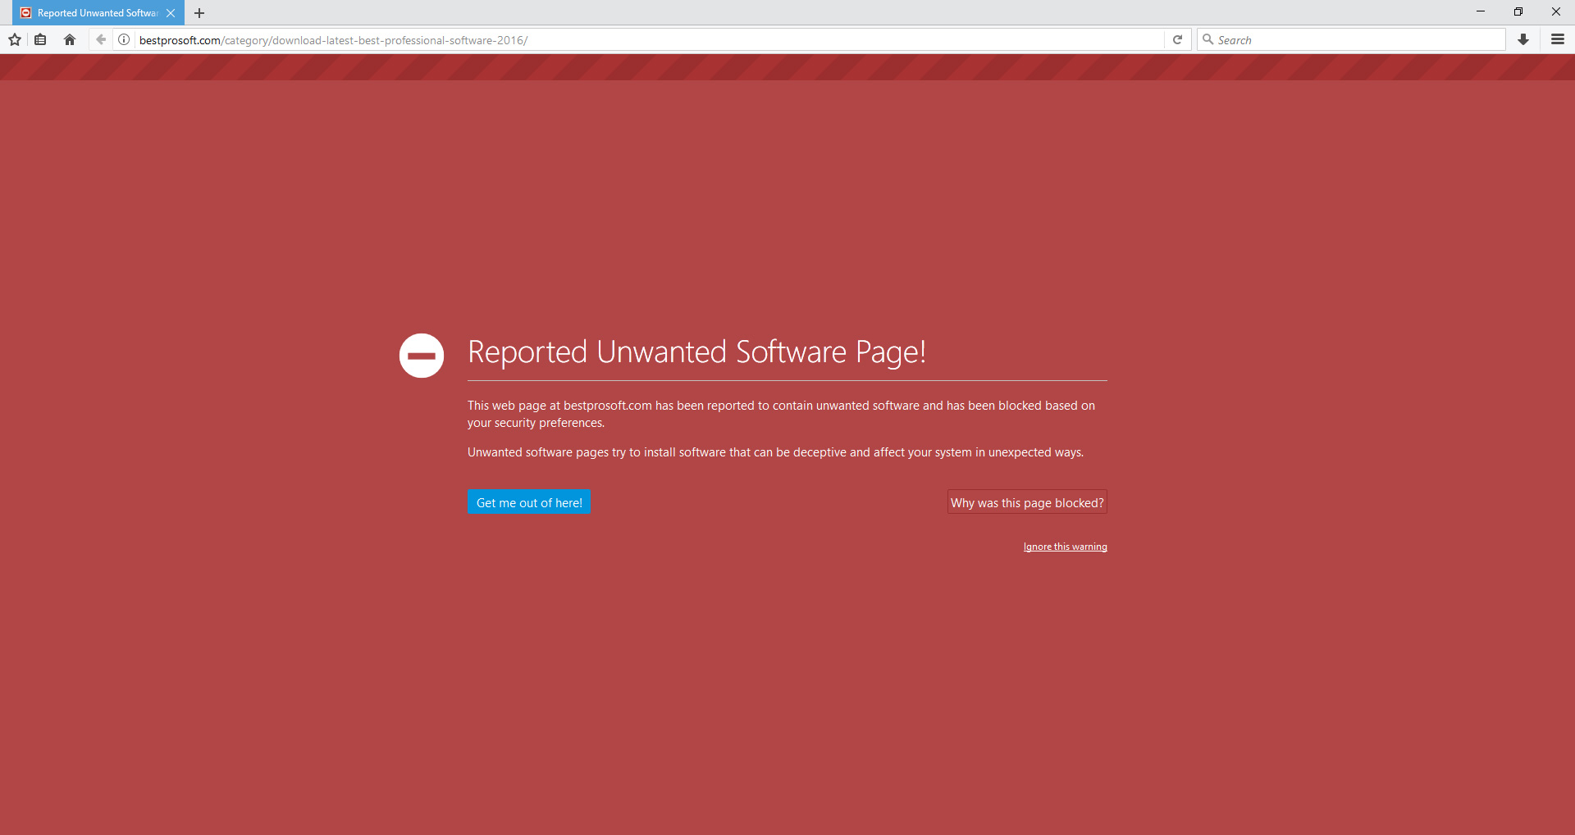This screenshot has width=1575, height=835.
Task: Show bookmarks list icon in toolbar
Action: pyautogui.click(x=40, y=39)
